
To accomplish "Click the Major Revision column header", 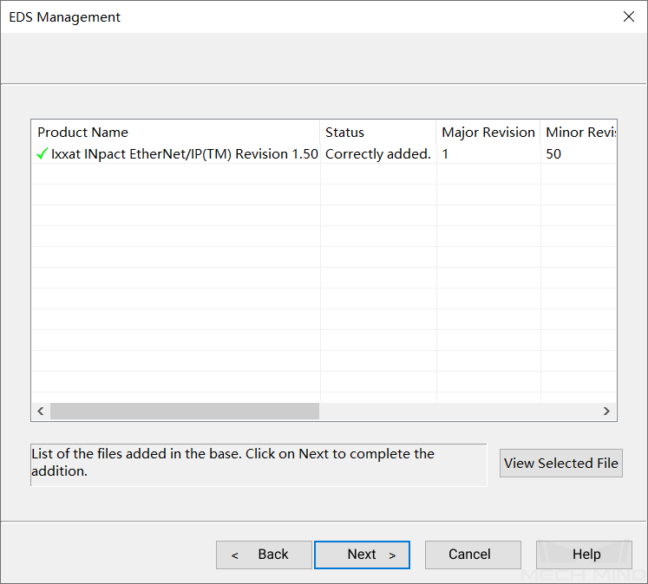I will (x=488, y=133).
